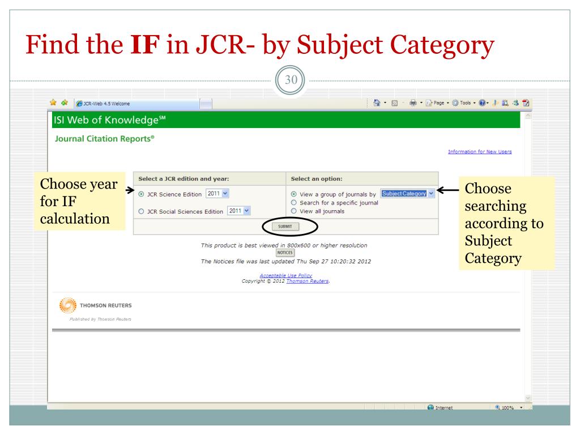Image resolution: width=580 pixels, height=435 pixels.
Task: Select the JCR-Web 4.5 Welcome tab
Action: coord(137,104)
